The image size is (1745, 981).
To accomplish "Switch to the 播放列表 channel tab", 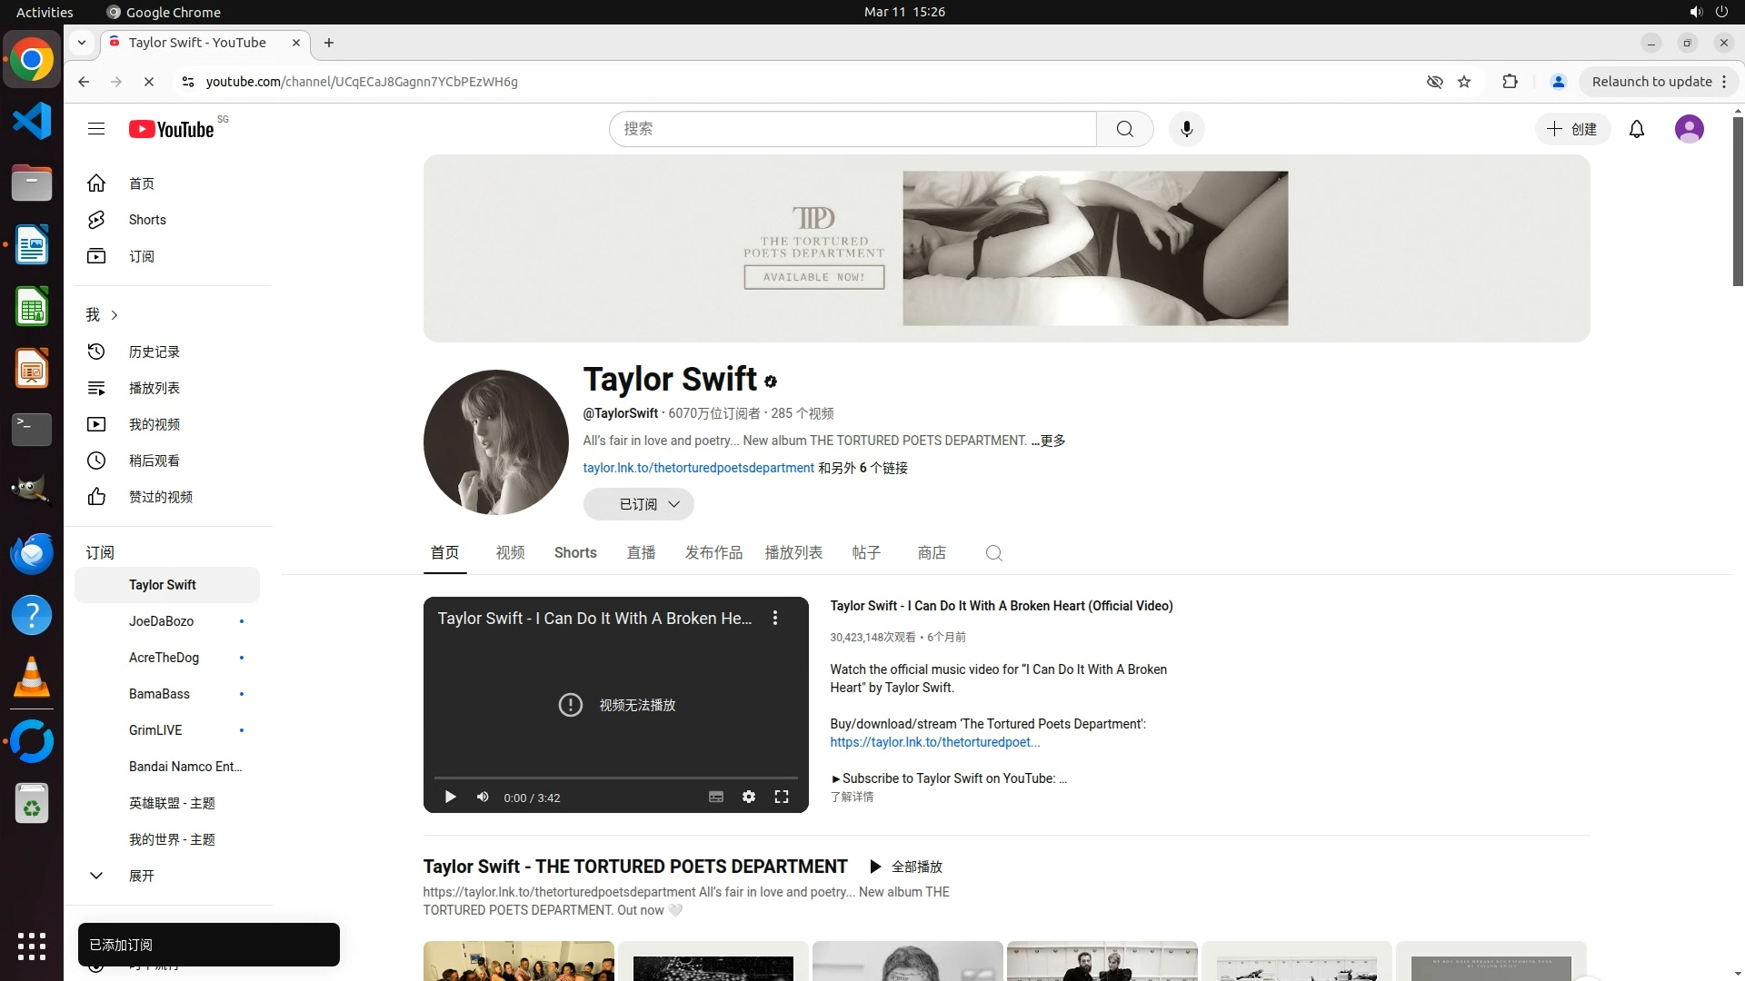I will [793, 553].
